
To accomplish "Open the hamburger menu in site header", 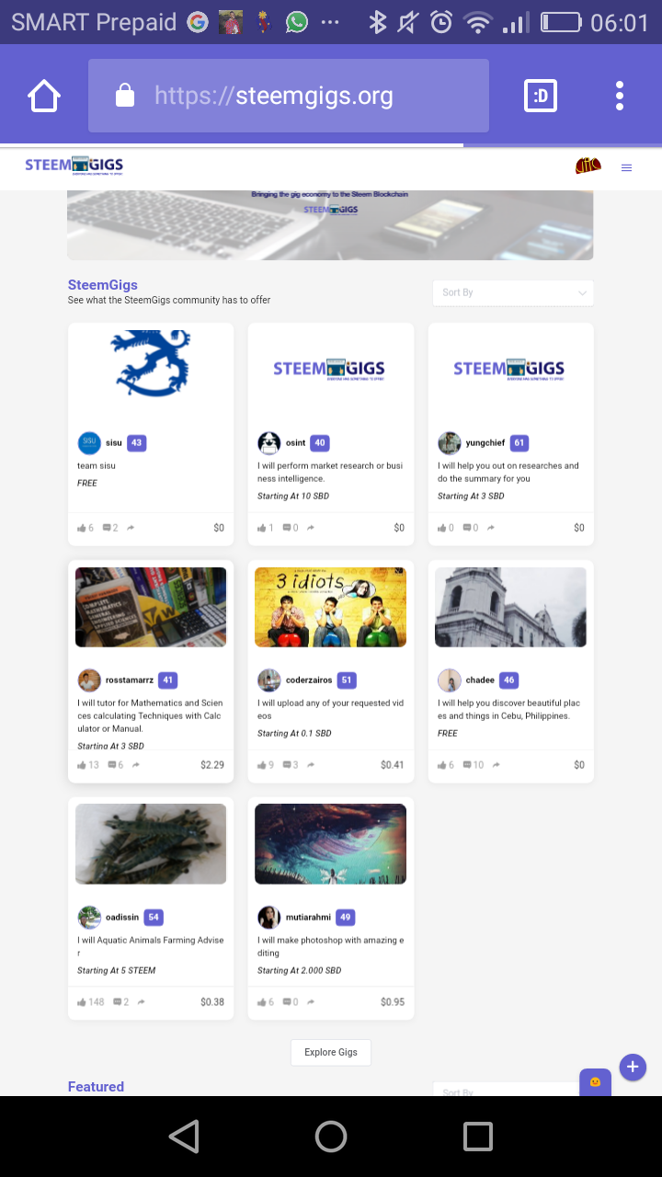I will tap(626, 167).
